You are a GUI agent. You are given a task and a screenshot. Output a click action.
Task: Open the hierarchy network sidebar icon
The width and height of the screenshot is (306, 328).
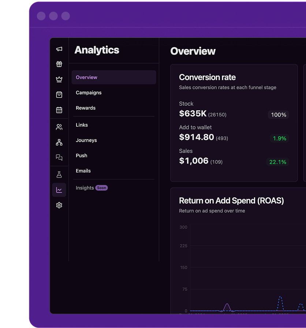click(x=59, y=142)
